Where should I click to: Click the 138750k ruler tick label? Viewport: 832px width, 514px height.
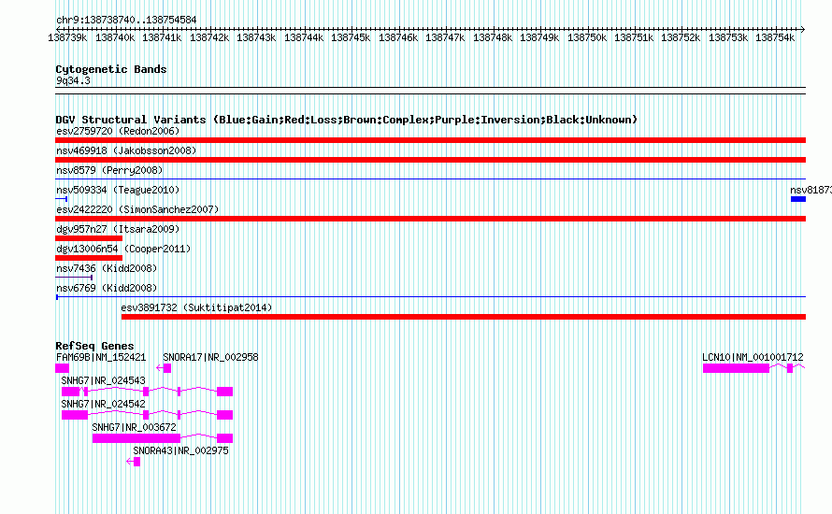click(x=587, y=37)
